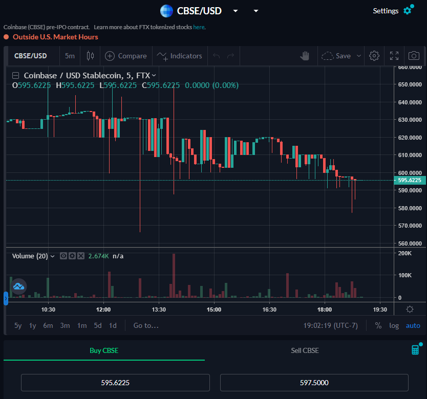Collapse the Coinbase symbol legend box
427x399 pixels.
tap(16, 75)
